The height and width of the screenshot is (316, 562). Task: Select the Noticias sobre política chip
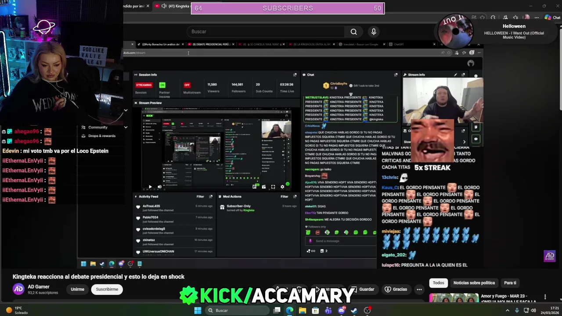(x=474, y=283)
